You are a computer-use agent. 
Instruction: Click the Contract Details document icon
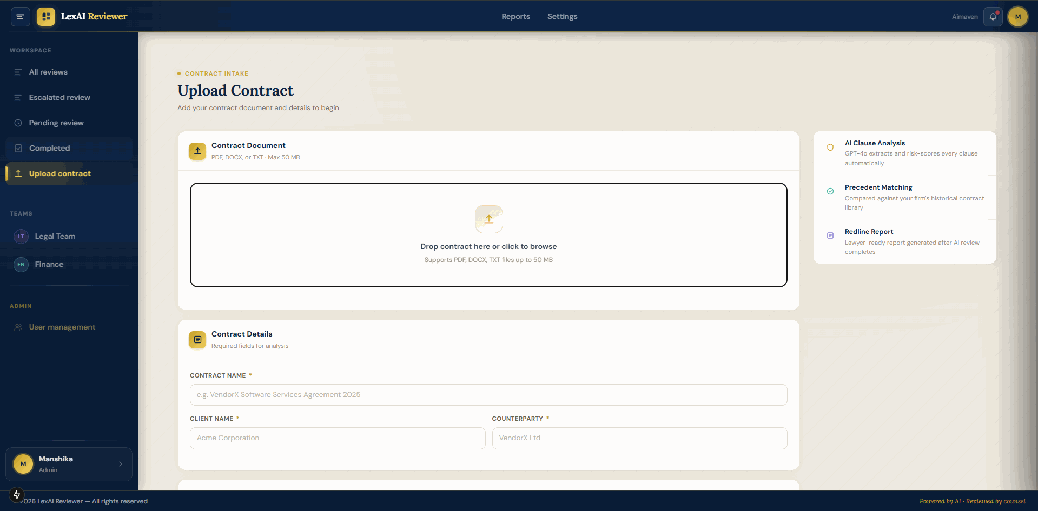[197, 340]
